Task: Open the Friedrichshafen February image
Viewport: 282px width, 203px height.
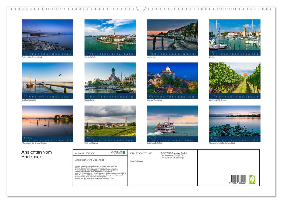Action: click(x=110, y=37)
